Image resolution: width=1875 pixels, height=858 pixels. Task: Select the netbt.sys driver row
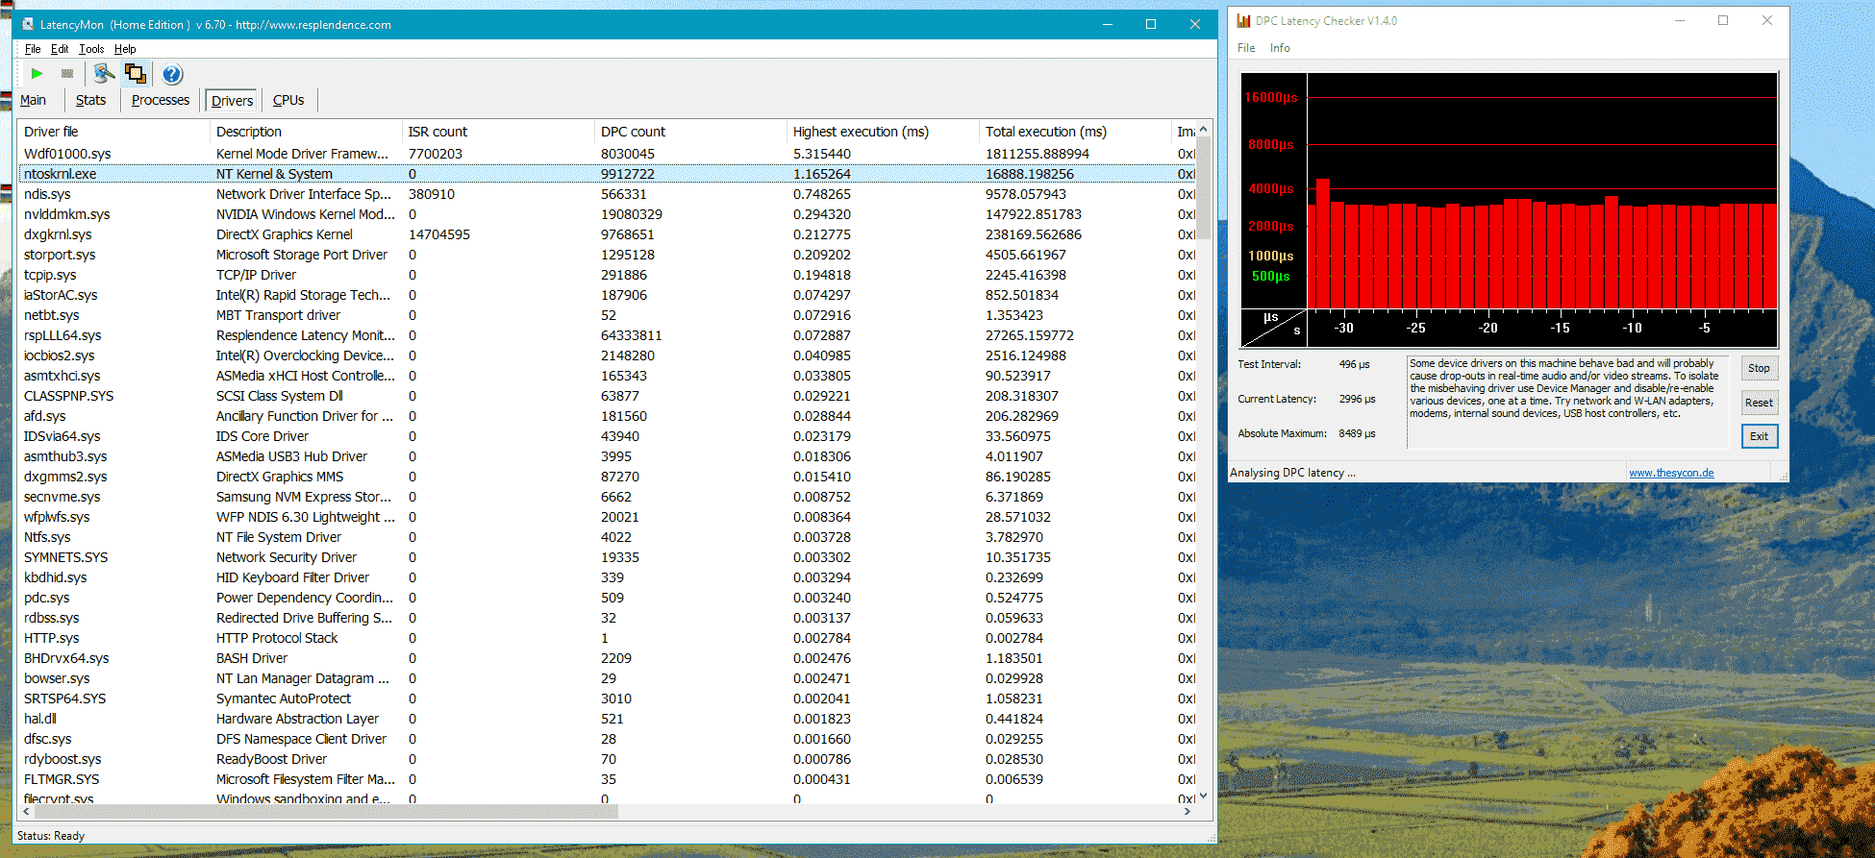pyautogui.click(x=607, y=315)
